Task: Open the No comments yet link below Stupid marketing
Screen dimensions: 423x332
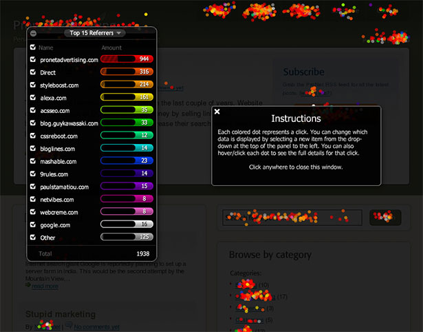Action: 96,327
